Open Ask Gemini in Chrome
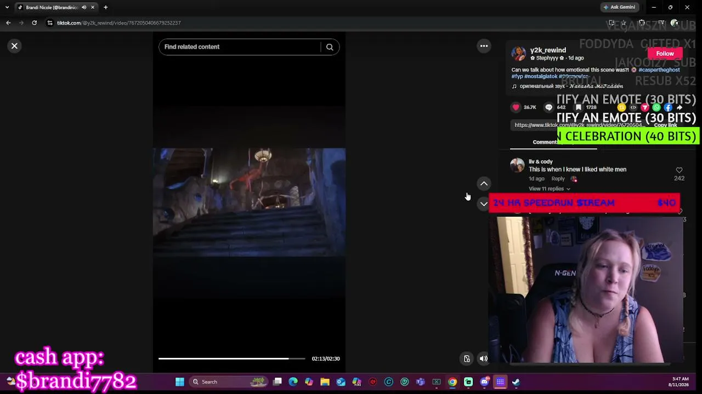The height and width of the screenshot is (394, 702). click(x=619, y=7)
